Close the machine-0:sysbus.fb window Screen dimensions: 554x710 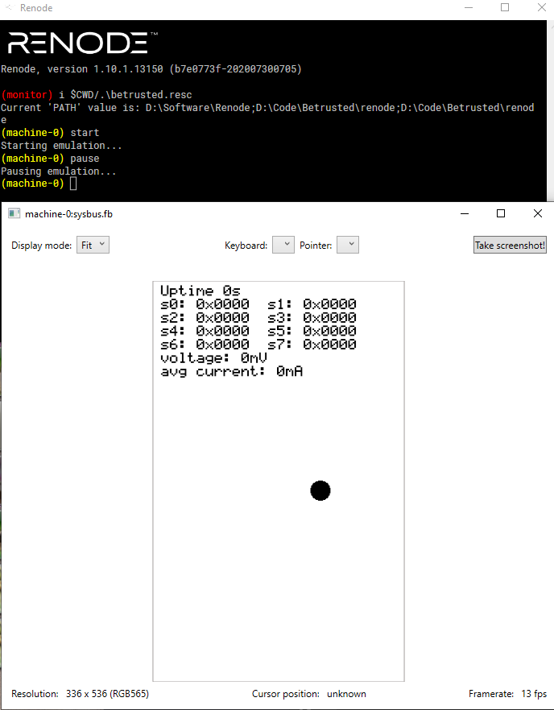(x=538, y=214)
